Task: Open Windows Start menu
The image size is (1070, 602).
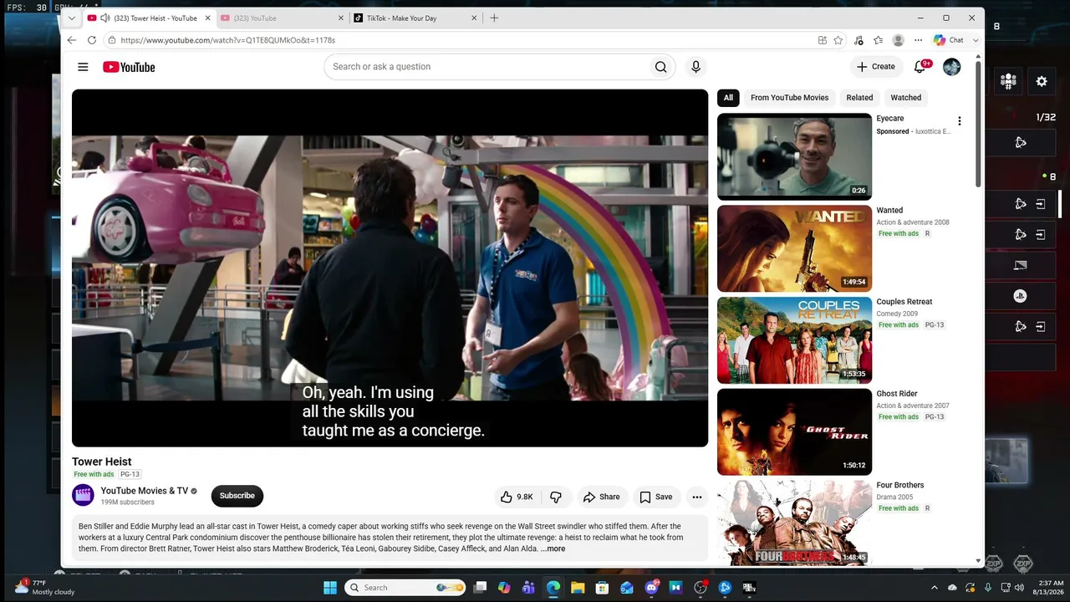Action: (x=330, y=588)
